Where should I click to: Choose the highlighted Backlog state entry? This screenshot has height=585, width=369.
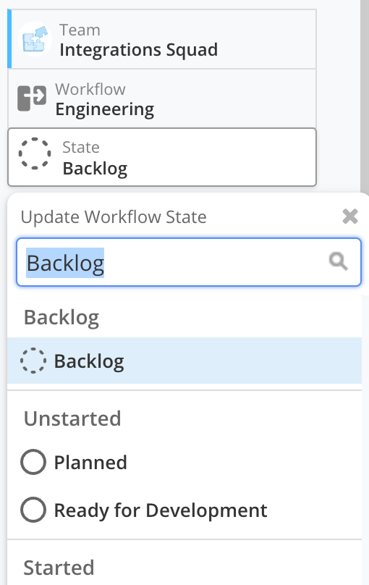184,361
